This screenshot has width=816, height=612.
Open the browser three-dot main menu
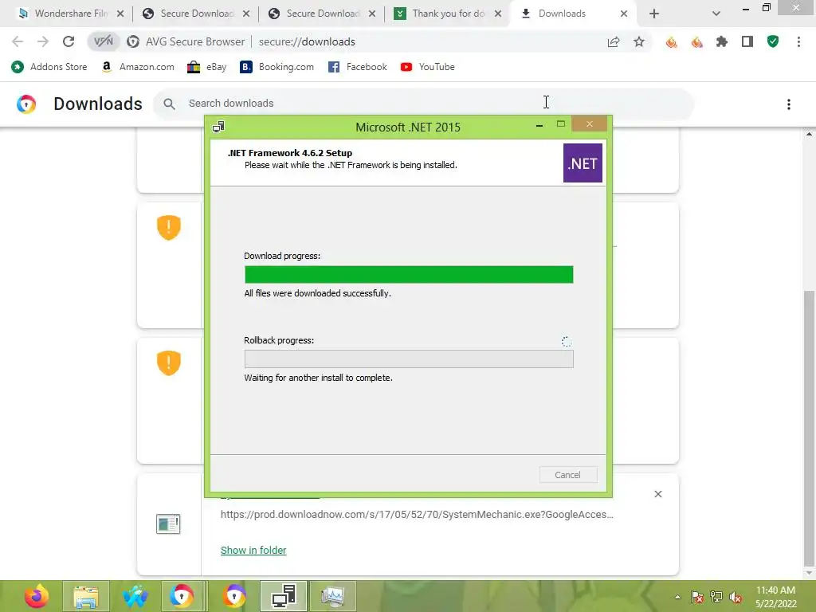click(798, 41)
